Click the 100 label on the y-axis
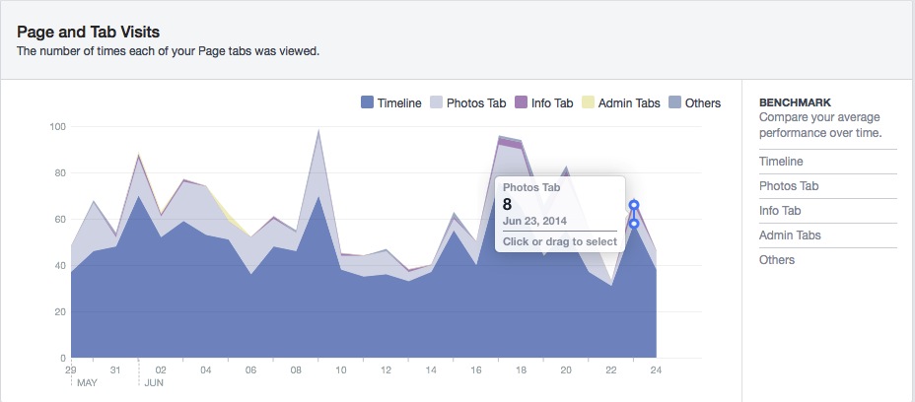Image resolution: width=915 pixels, height=402 pixels. [x=57, y=127]
